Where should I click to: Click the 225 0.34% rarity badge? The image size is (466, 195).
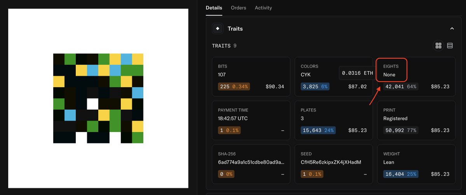coord(234,87)
